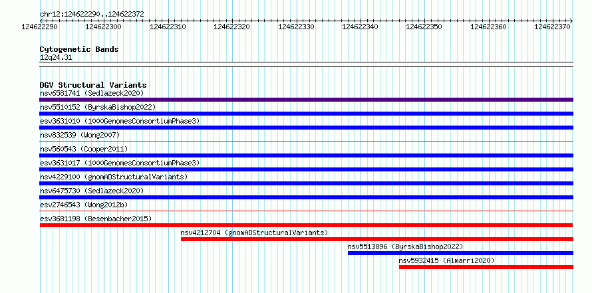
Task: Click ruler position 124622340
Action: pos(360,27)
